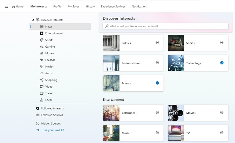Unfollow Science via blue checkmark

[157, 83]
